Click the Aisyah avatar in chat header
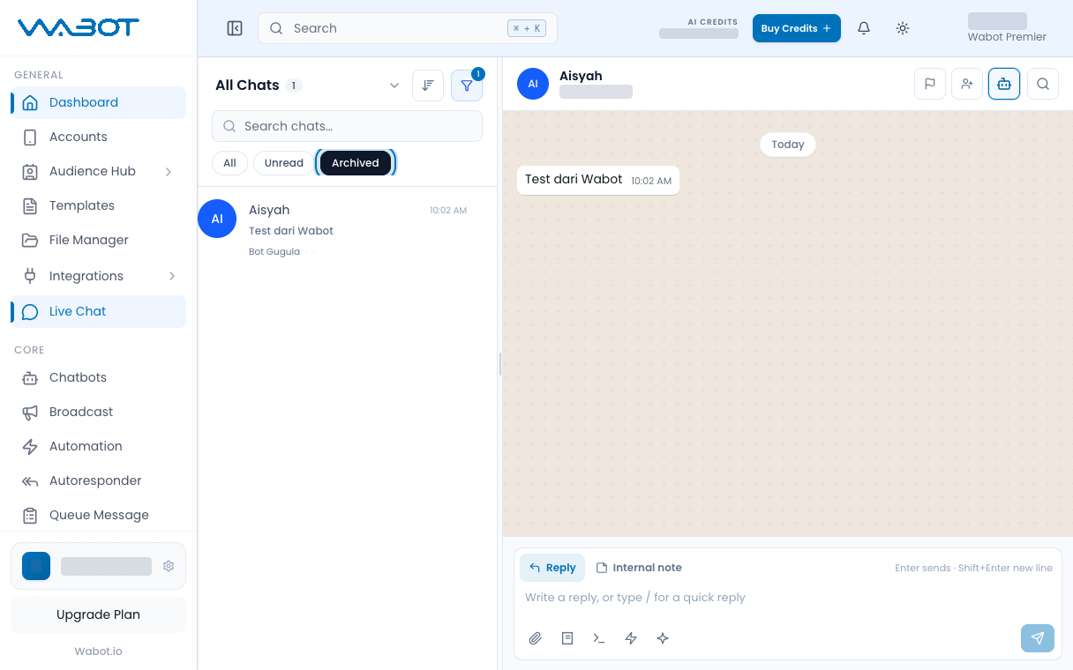Viewport: 1073px width, 670px height. (x=533, y=84)
